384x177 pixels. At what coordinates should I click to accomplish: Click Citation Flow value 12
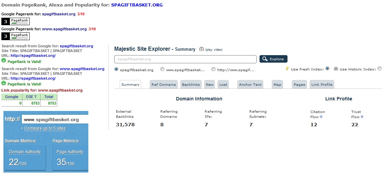314,125
